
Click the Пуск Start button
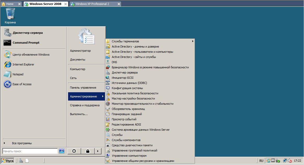[x=8, y=161]
